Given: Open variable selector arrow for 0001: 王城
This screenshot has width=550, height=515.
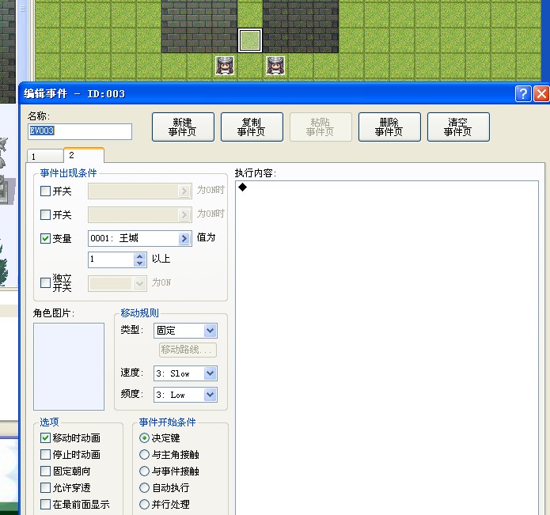Looking at the screenshot, I should [x=184, y=239].
